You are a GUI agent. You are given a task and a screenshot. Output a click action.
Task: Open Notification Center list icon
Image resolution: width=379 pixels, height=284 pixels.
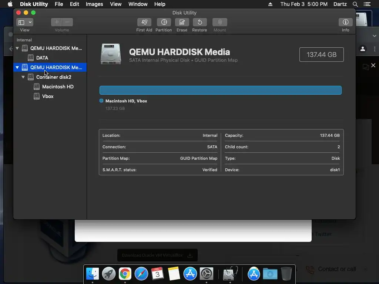(367, 4)
